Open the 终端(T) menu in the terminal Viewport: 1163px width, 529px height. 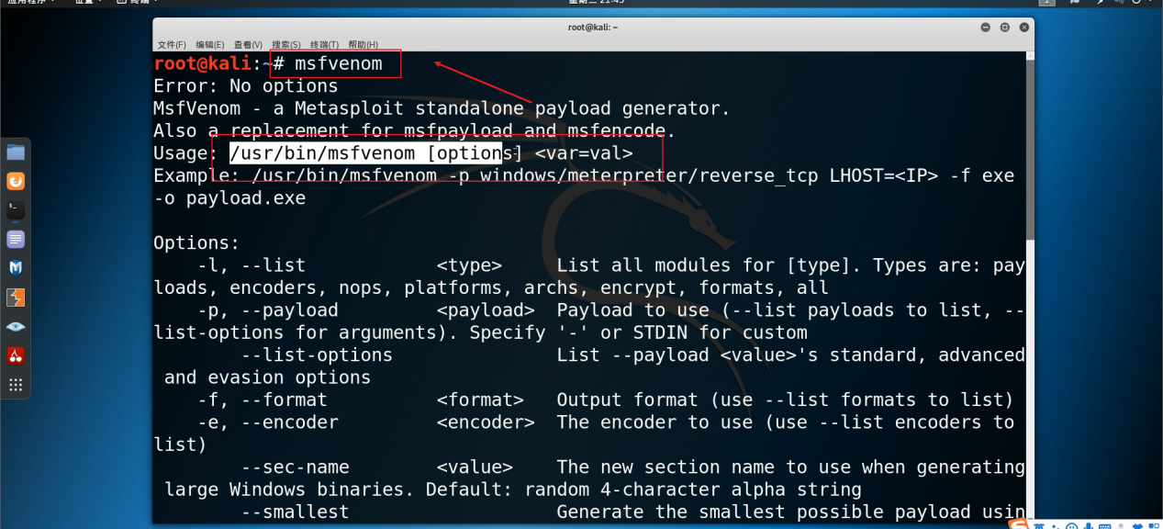tap(324, 45)
